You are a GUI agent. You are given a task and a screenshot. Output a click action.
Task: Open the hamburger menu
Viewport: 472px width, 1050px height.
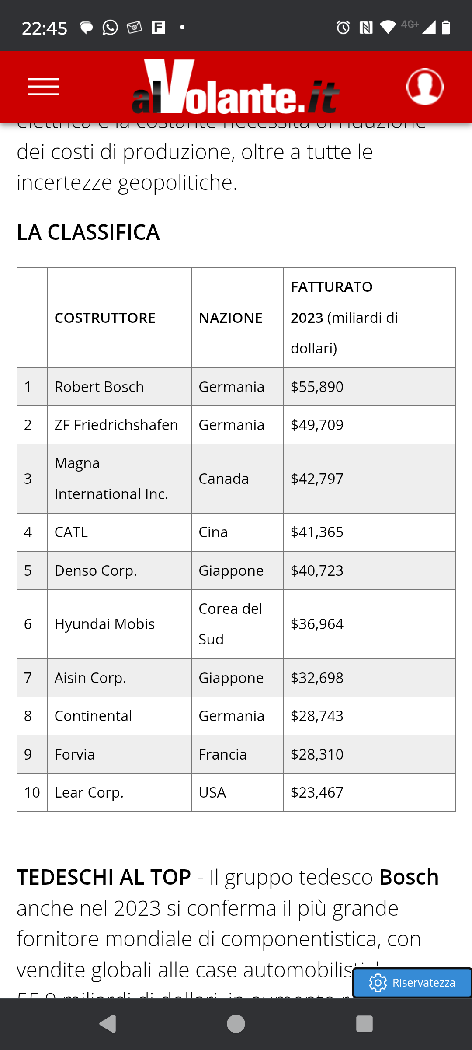(44, 87)
